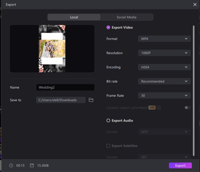200x172 pixels.
Task: Click the Save to path field
Action: 61,100
